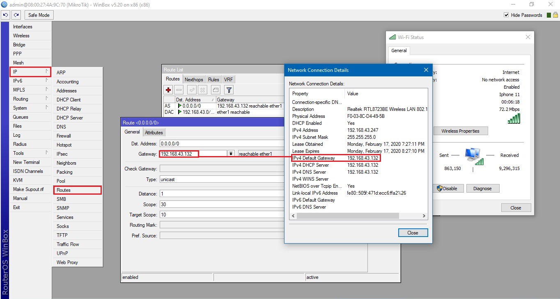Toggle the Hide Passwords checkbox

[506, 15]
